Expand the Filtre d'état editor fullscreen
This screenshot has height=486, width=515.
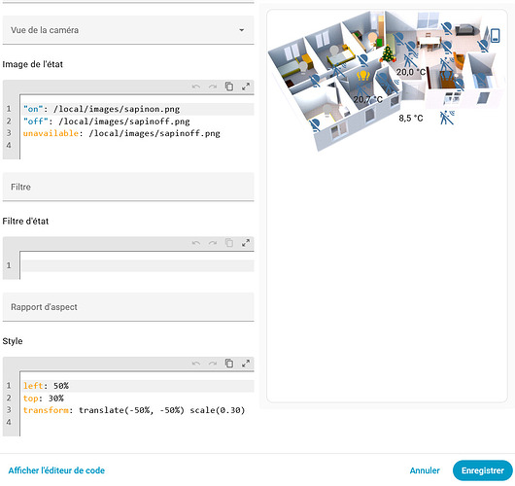click(245, 243)
